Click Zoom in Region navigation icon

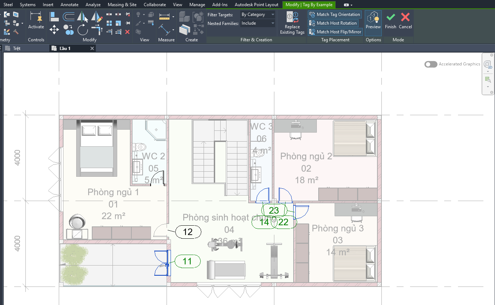(488, 79)
